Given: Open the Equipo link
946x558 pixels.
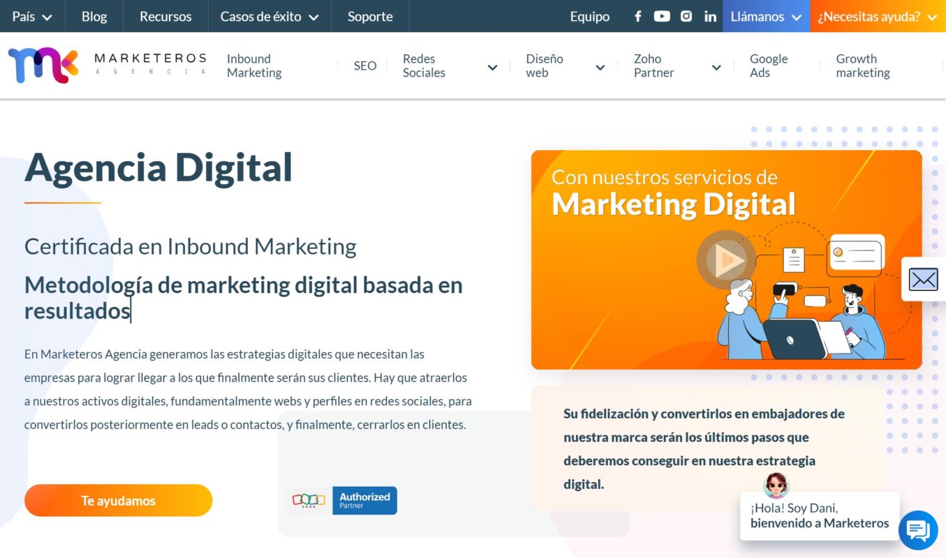Looking at the screenshot, I should pyautogui.click(x=590, y=16).
